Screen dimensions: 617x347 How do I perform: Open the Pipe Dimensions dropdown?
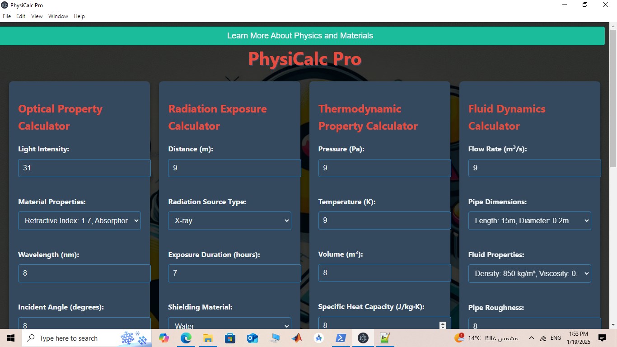530,220
